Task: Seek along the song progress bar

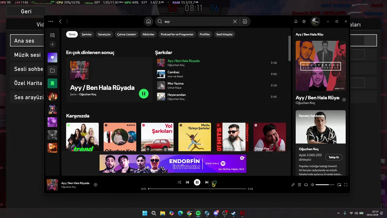Action: tap(197, 189)
